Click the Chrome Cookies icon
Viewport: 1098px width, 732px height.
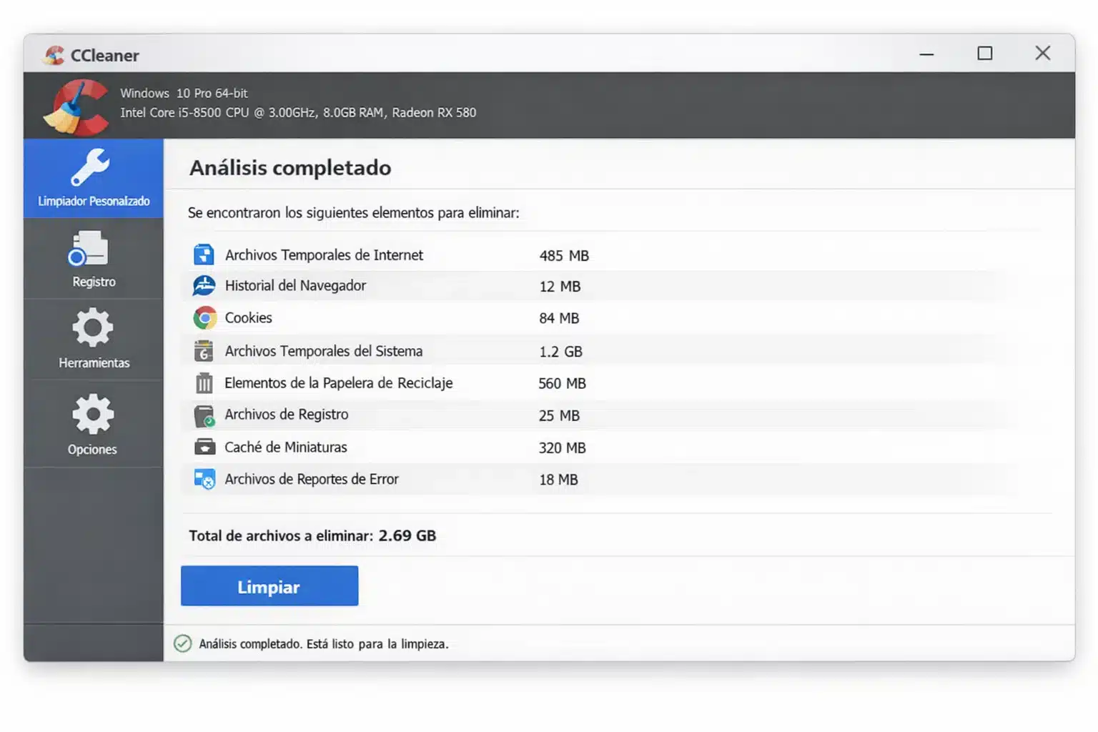coord(204,317)
